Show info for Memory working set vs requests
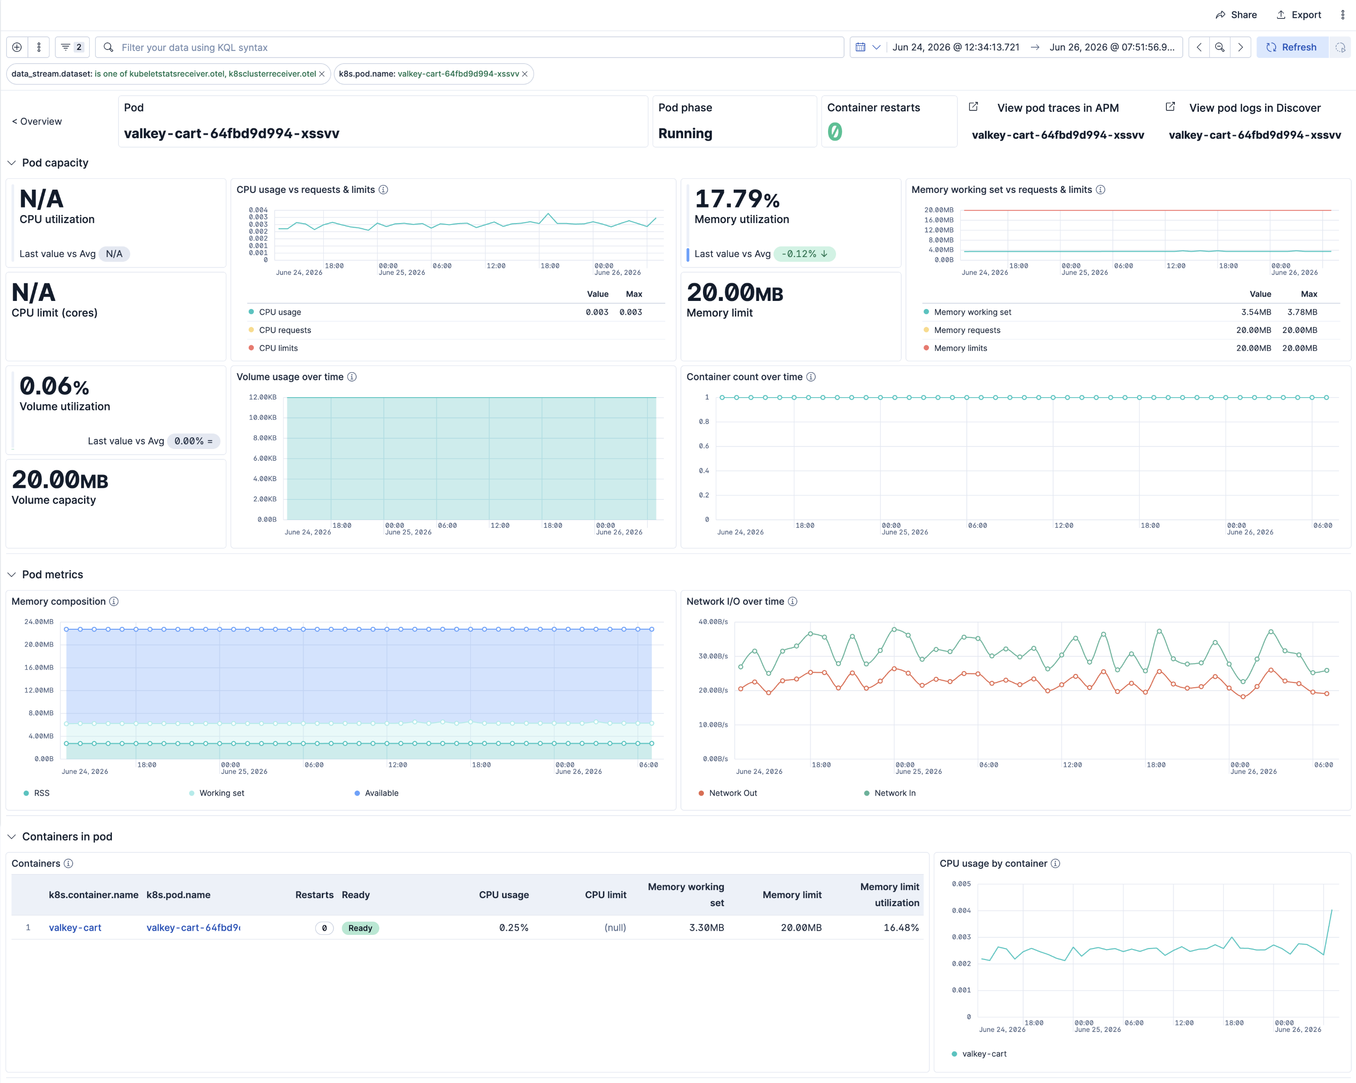The image size is (1356, 1083). coord(1101,189)
